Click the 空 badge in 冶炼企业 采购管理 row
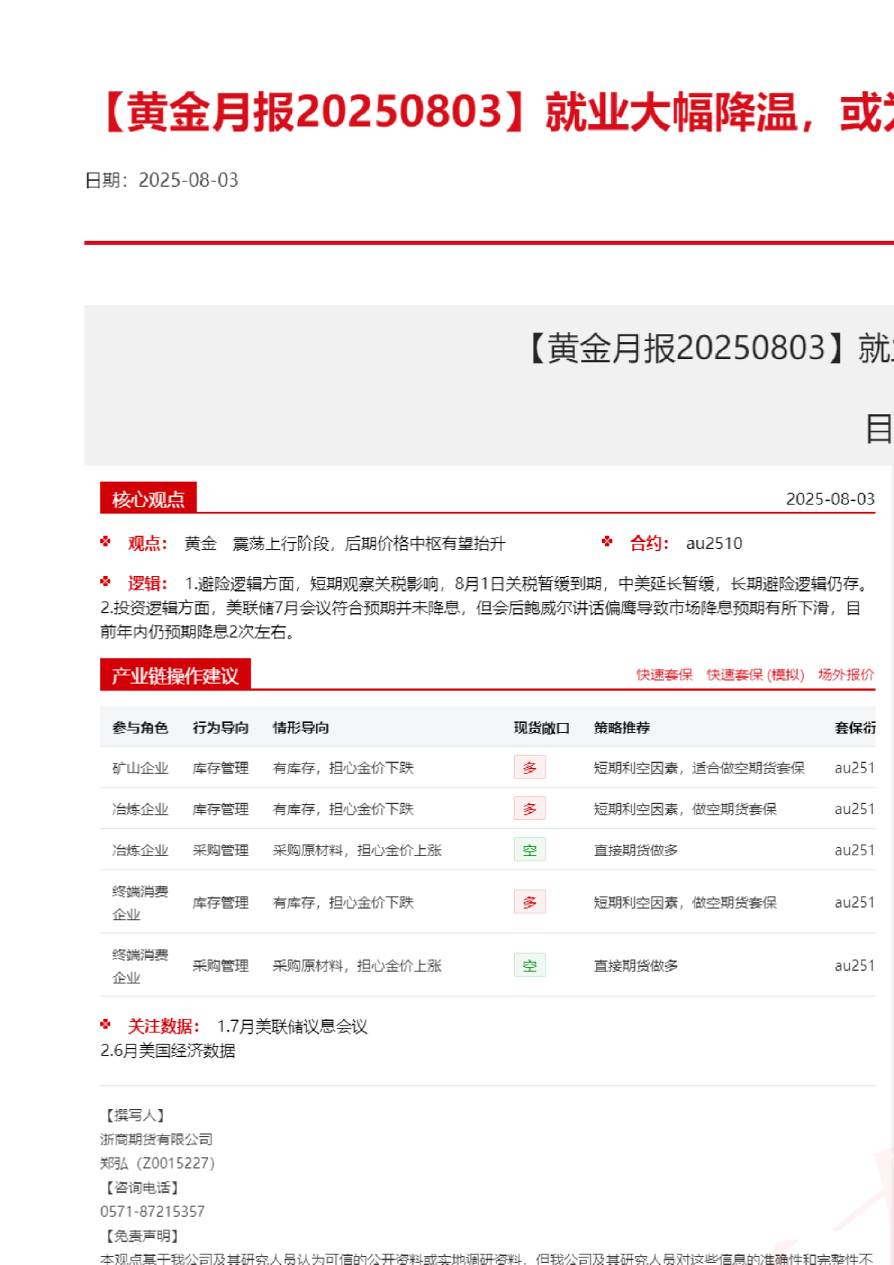 click(529, 850)
